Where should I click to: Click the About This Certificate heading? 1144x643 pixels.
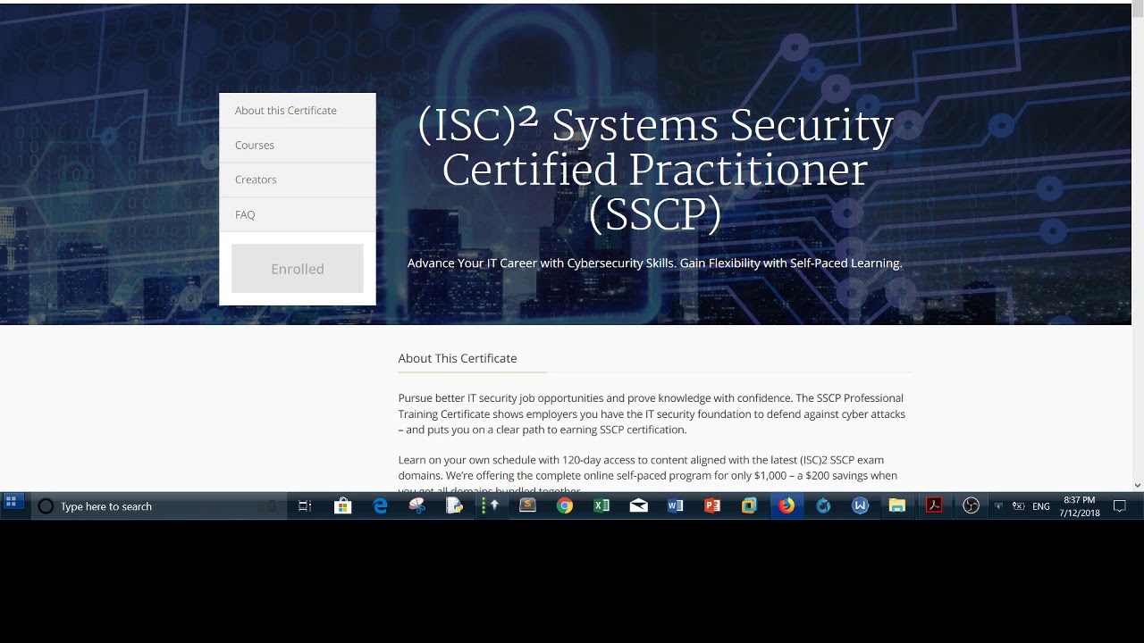click(458, 358)
